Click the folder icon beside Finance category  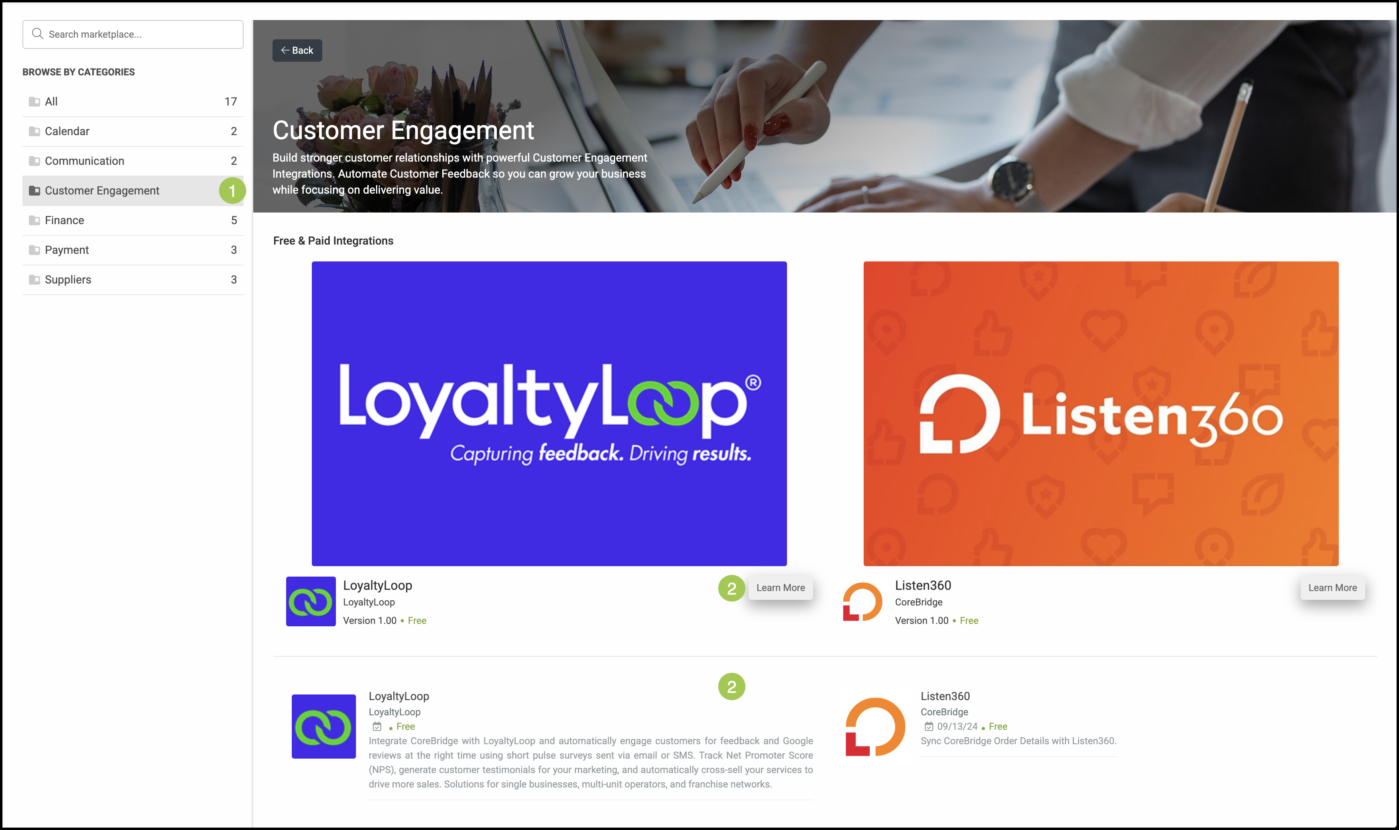click(34, 221)
